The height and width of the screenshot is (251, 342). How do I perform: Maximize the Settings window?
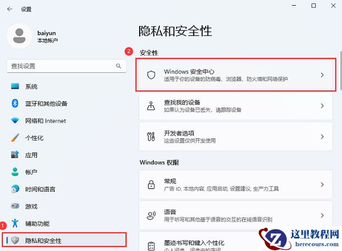click(x=313, y=6)
